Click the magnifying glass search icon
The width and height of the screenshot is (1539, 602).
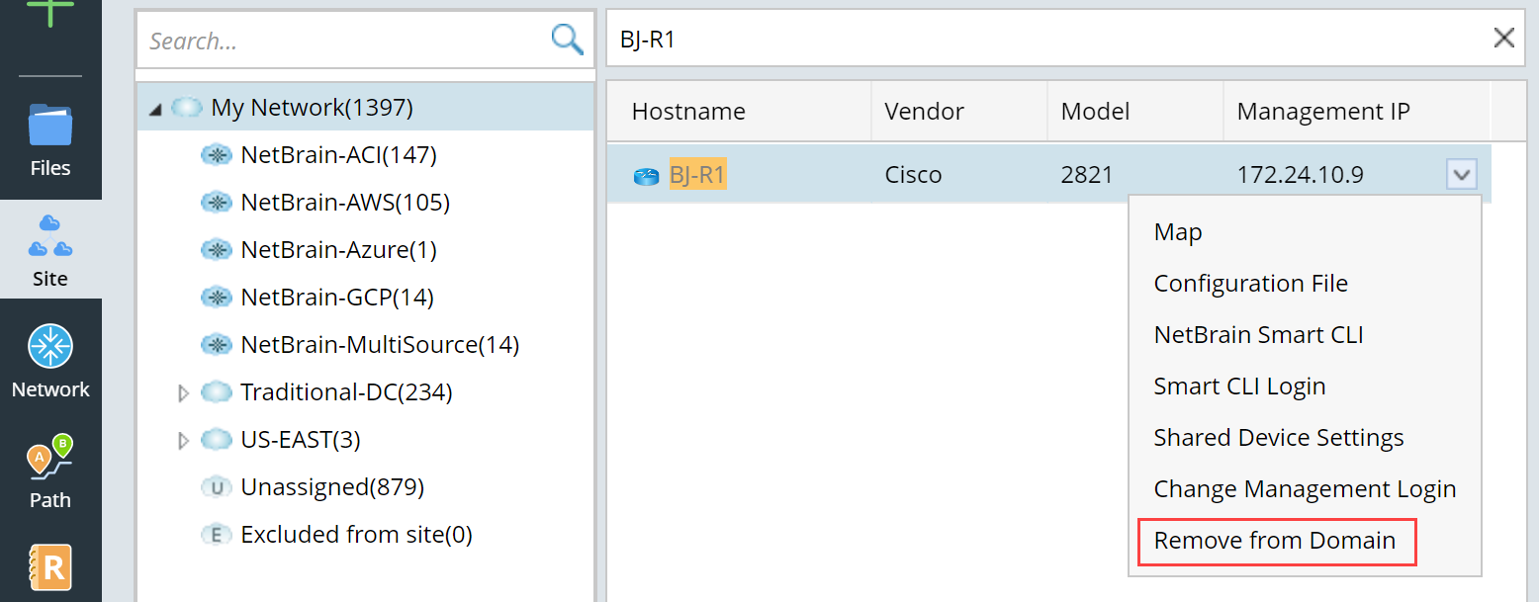click(567, 40)
